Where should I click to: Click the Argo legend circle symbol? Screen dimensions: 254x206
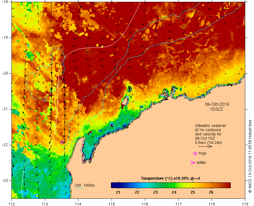point(195,153)
